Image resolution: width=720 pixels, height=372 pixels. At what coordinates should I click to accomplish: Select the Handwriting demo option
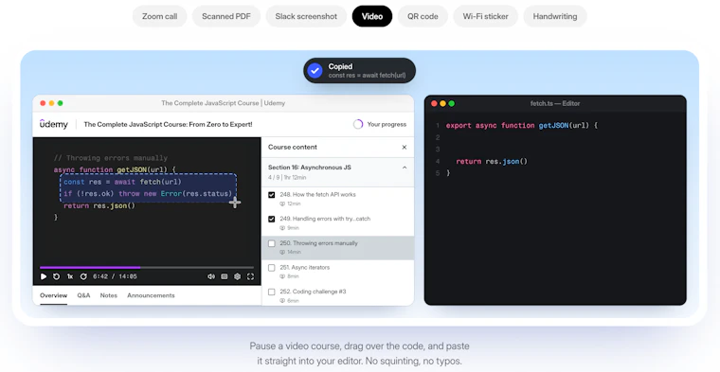point(555,16)
